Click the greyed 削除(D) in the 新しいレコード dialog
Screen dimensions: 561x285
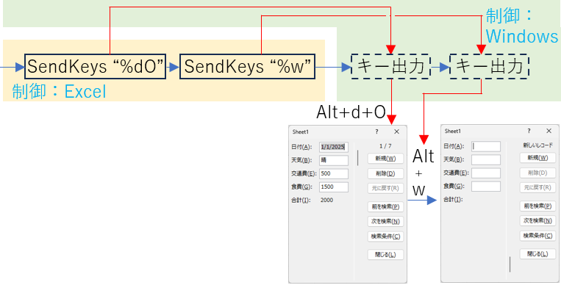click(x=537, y=173)
